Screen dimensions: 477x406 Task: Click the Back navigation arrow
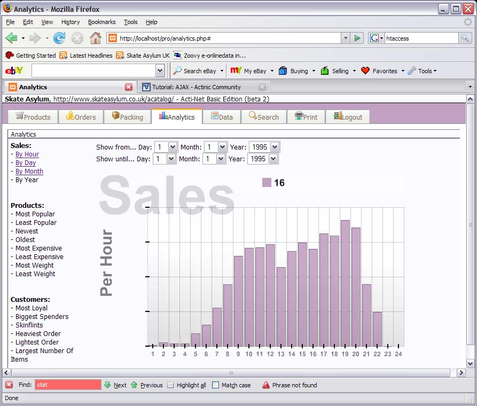pyautogui.click(x=11, y=38)
